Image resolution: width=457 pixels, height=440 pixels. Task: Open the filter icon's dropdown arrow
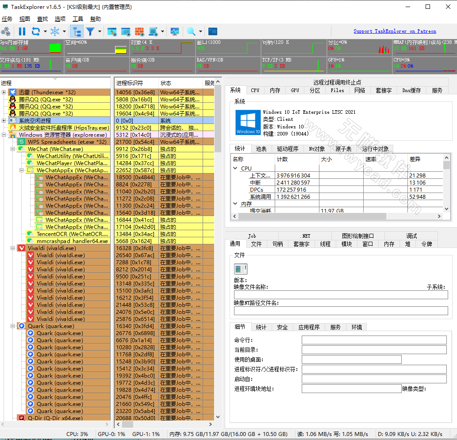pos(99,31)
